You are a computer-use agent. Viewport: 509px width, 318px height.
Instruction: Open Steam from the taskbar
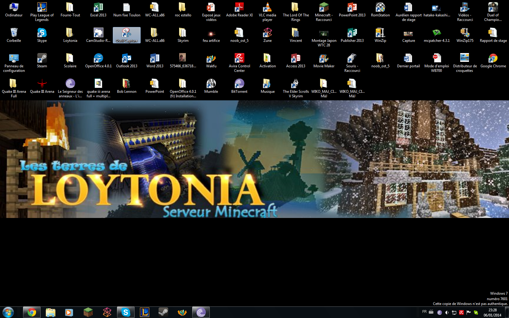(163, 312)
